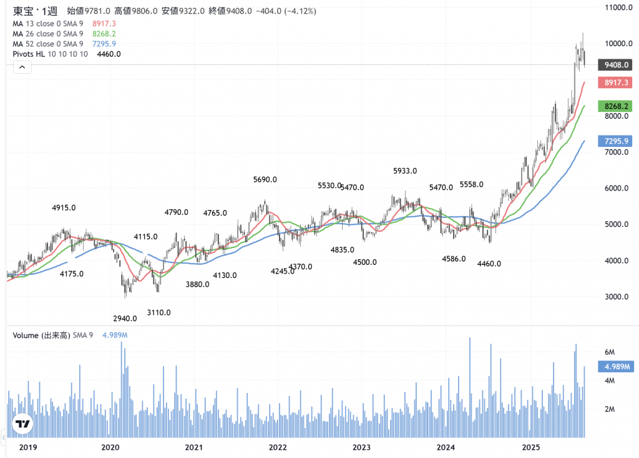Select the MA 52 close 0 SMA 9 legend
The width and height of the screenshot is (639, 458).
(x=47, y=44)
